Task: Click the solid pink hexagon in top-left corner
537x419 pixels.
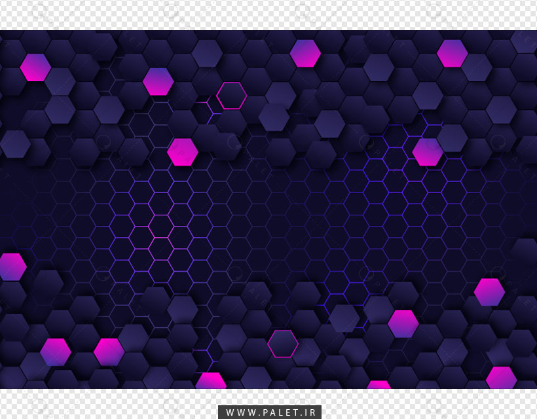Action: click(35, 67)
